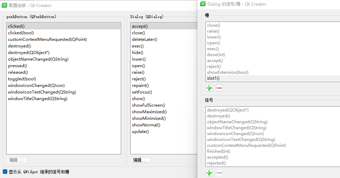Select close() in the Dialog (QDialog) list
Image resolution: width=340 pixels, height=178 pixels.
164,33
